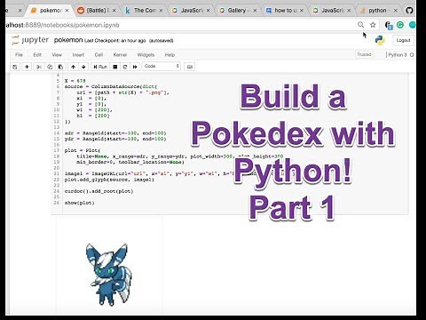Click the Last Checkpoint text
The image size is (426, 320).
pyautogui.click(x=115, y=41)
